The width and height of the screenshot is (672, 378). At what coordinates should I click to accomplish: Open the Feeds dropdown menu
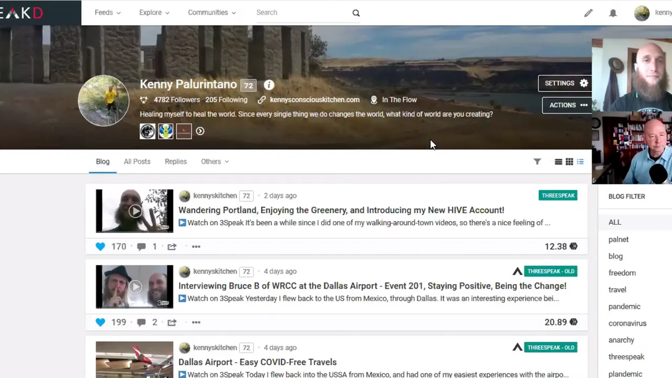click(108, 13)
